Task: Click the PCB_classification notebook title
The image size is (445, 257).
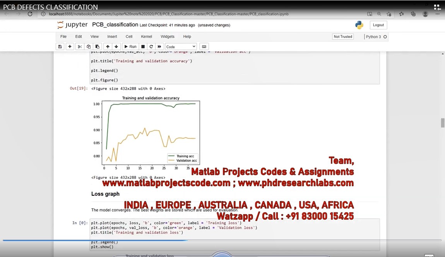Action: (x=115, y=25)
